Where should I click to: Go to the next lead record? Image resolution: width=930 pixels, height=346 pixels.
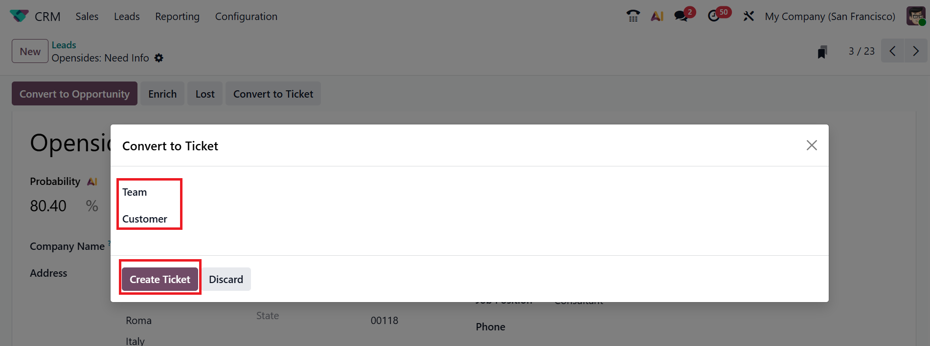coord(916,51)
